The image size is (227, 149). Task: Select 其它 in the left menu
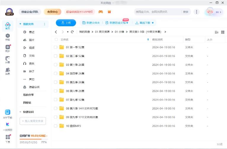pyautogui.click(x=29, y=79)
